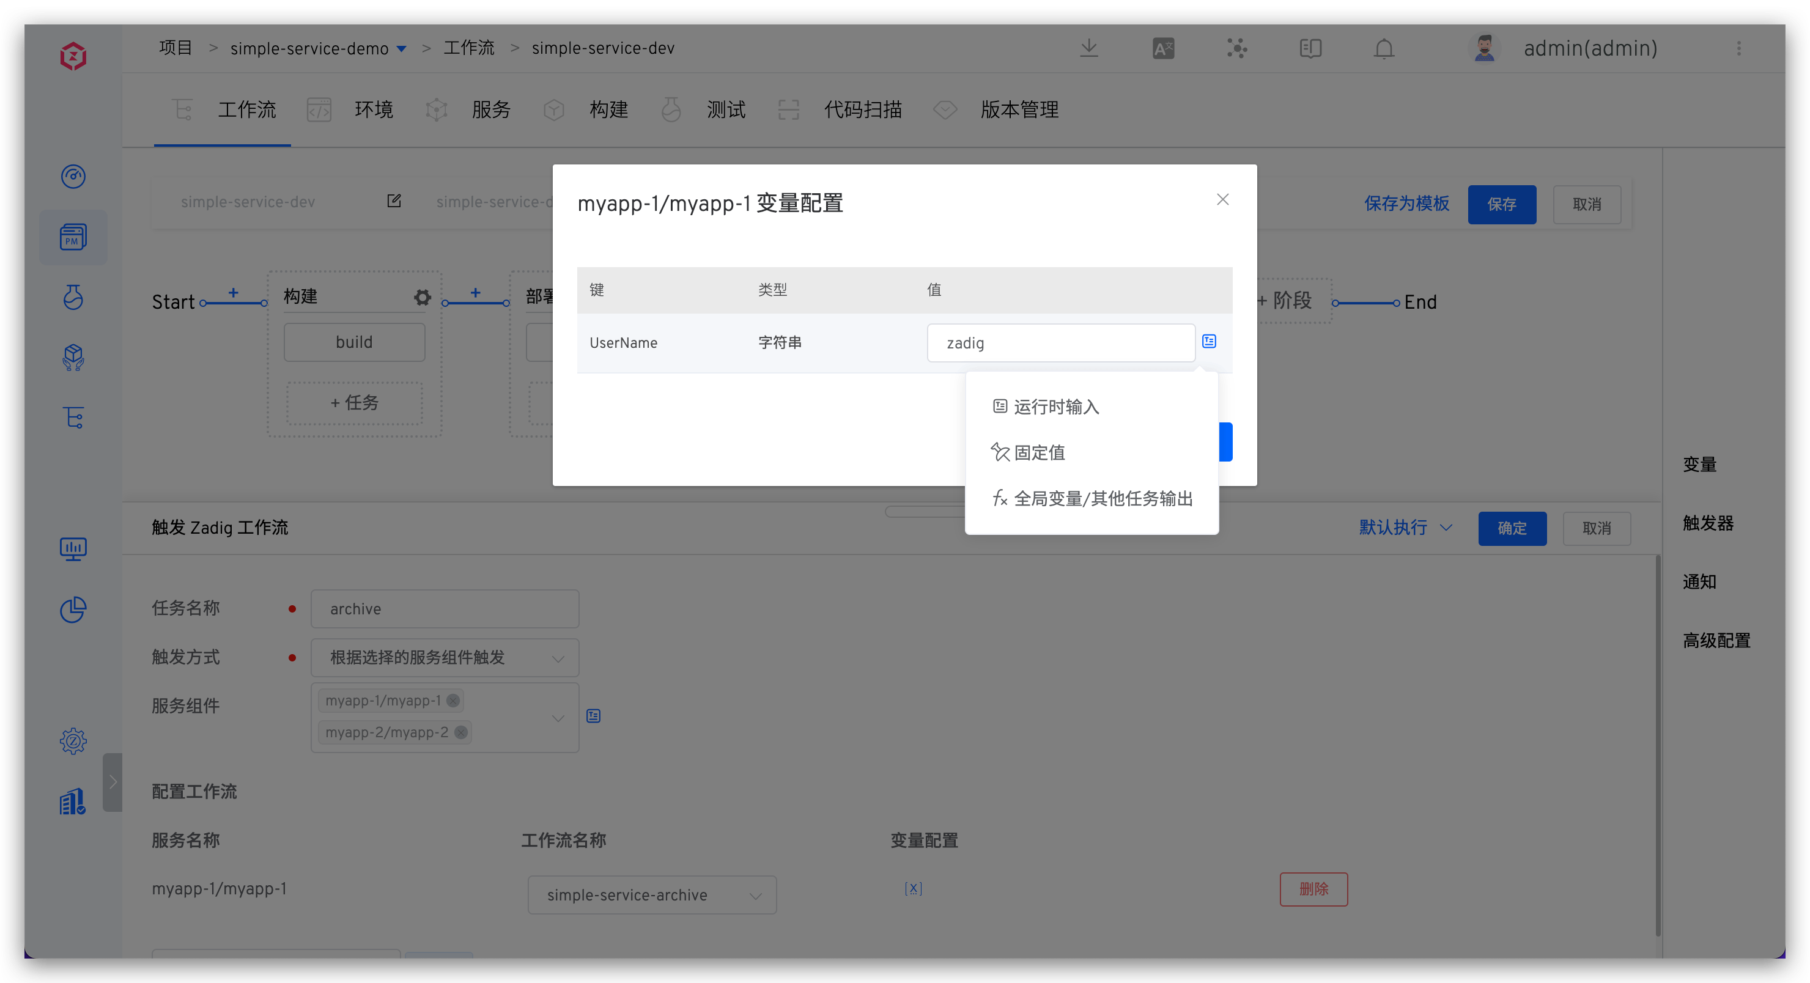
Task: Select the PM project icon in sidebar
Action: coord(74,237)
